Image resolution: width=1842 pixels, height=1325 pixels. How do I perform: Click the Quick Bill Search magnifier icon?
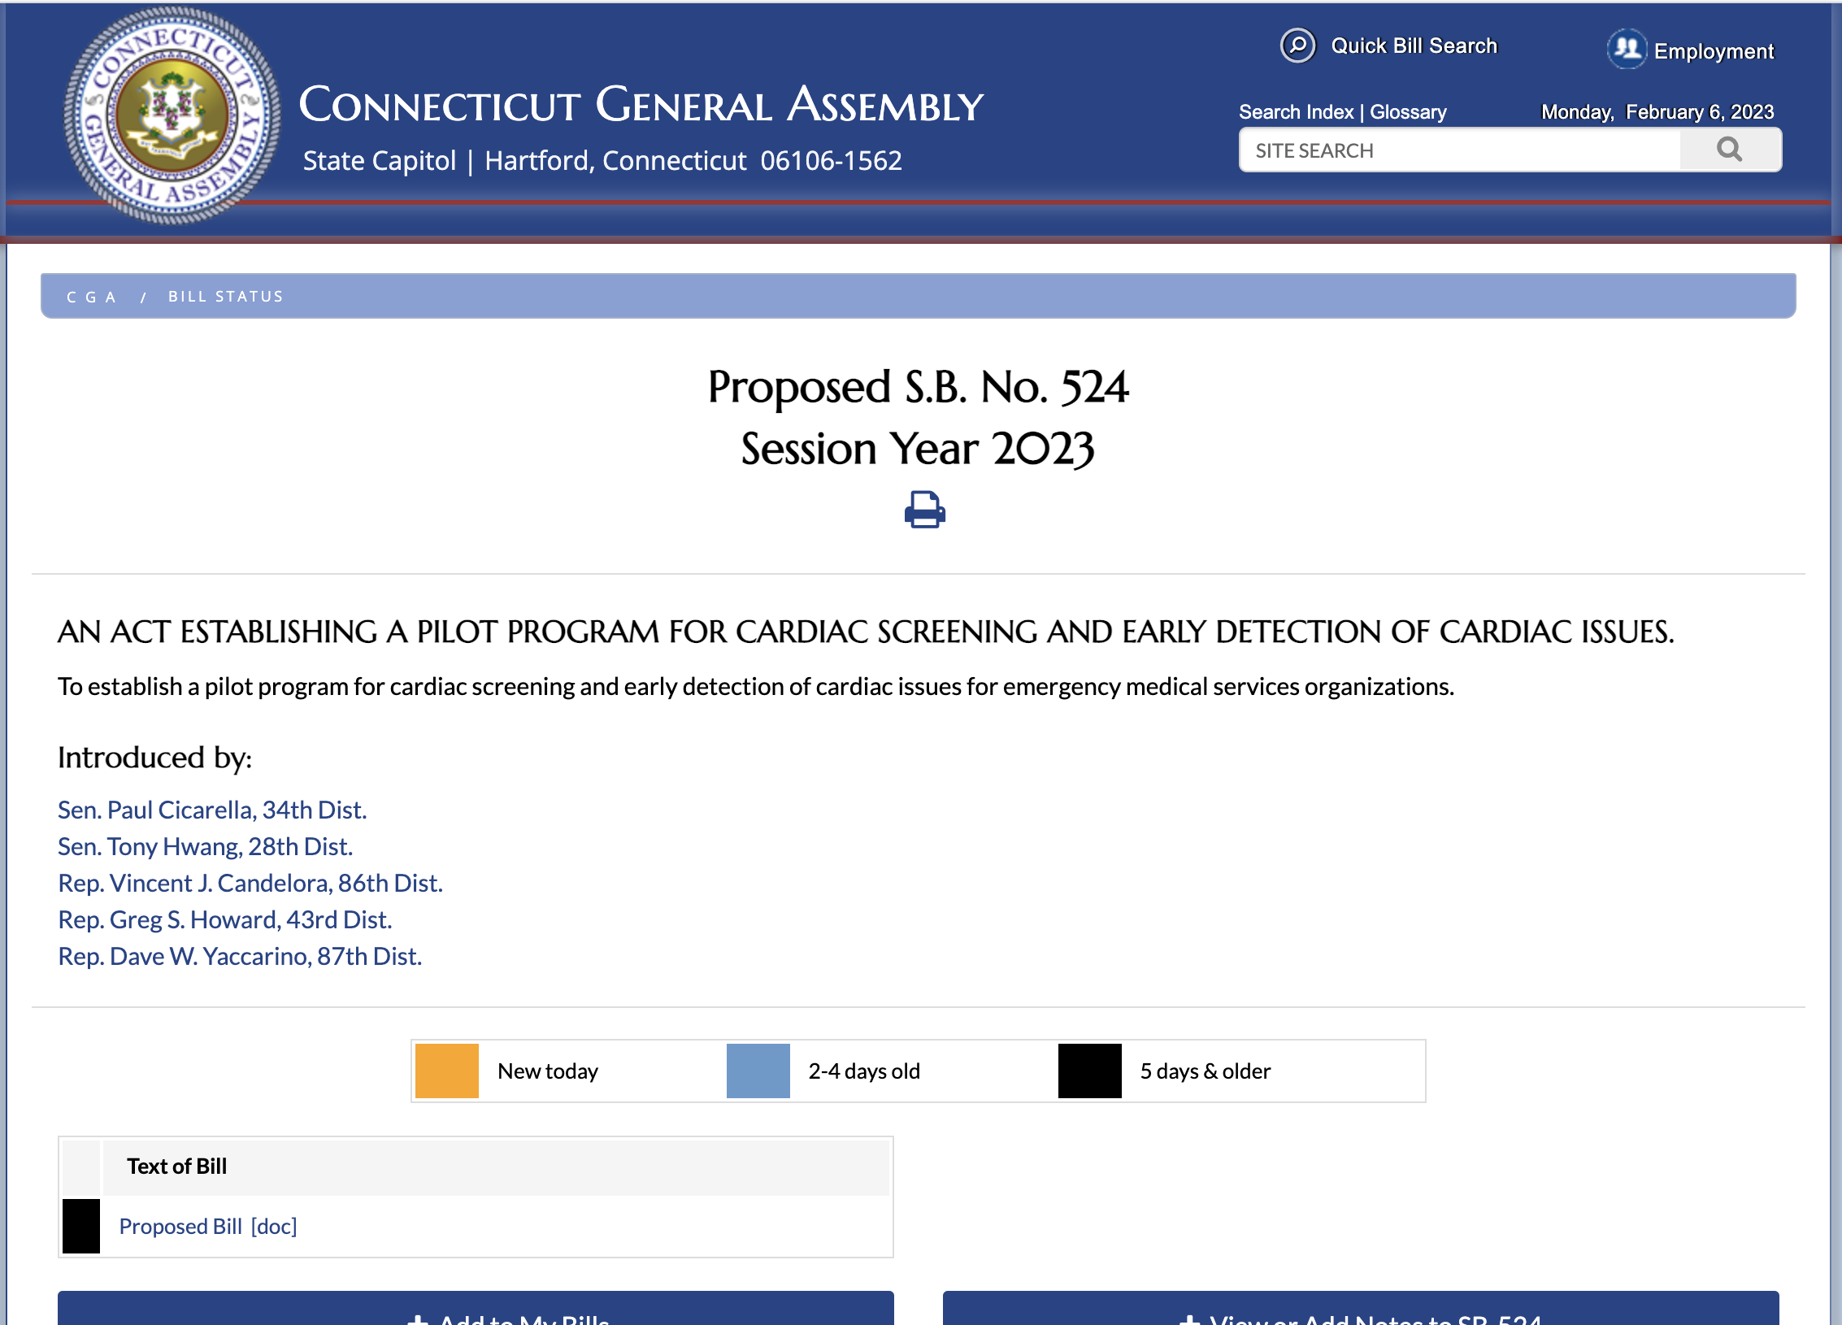click(x=1297, y=46)
